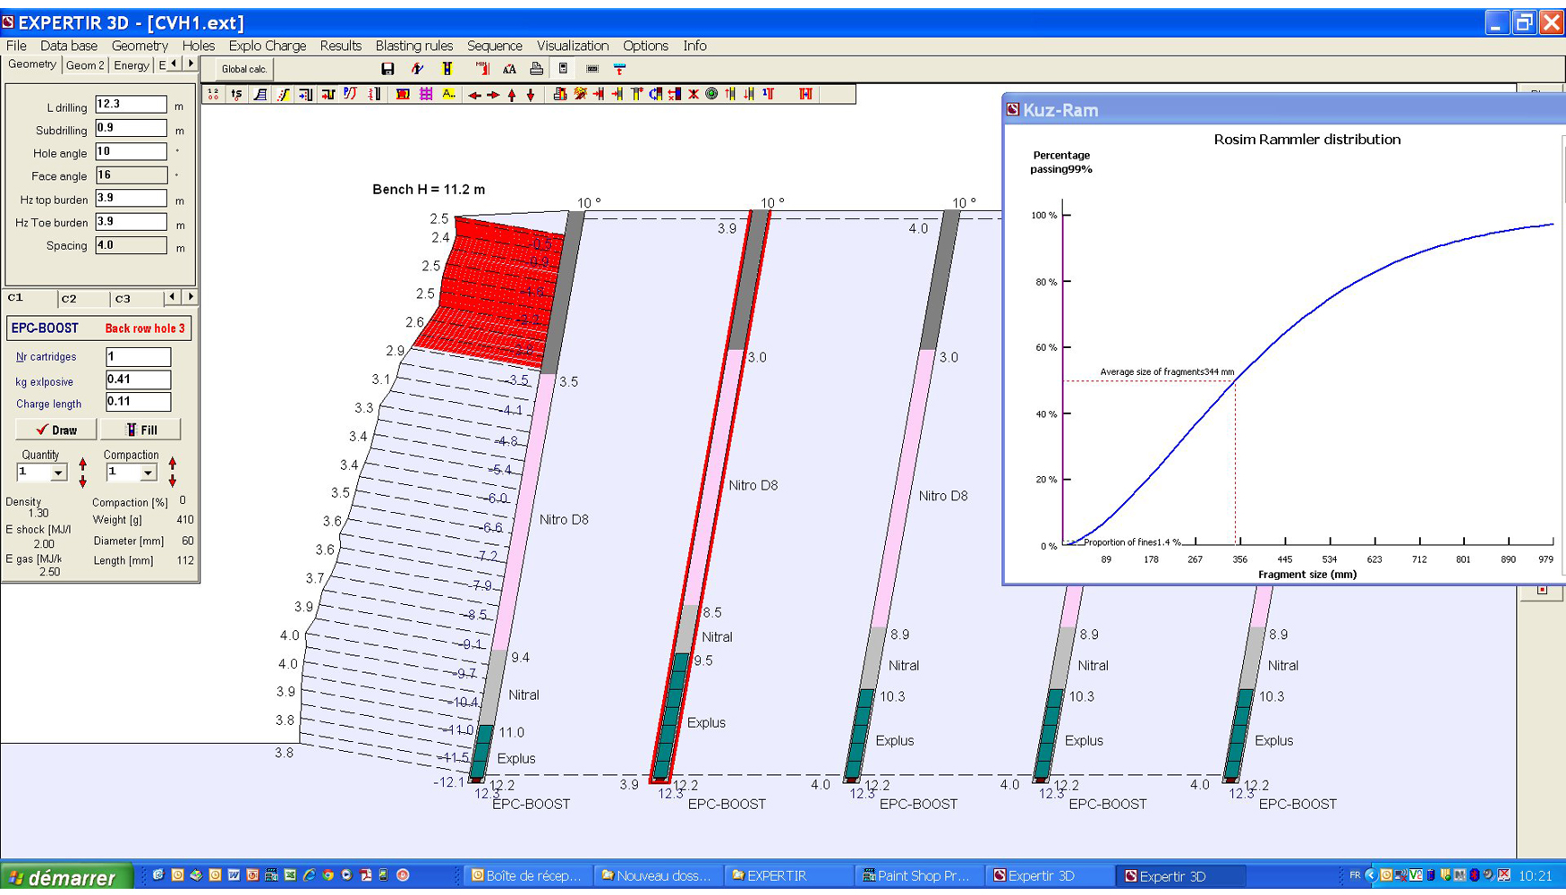Image resolution: width=1566 pixels, height=895 pixels.
Task: Click the 'MIN' red marker toolbar icon
Action: pyautogui.click(x=482, y=69)
